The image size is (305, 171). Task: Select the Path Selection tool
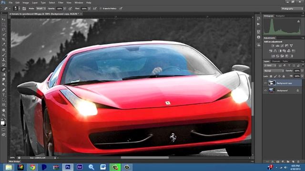[x=3, y=100]
